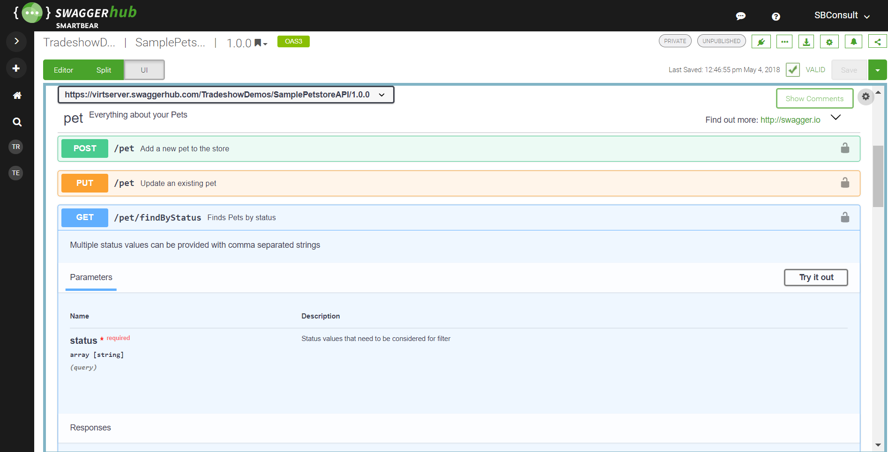This screenshot has width=888, height=452.
Task: Open the Save dropdown arrow
Action: click(x=878, y=70)
